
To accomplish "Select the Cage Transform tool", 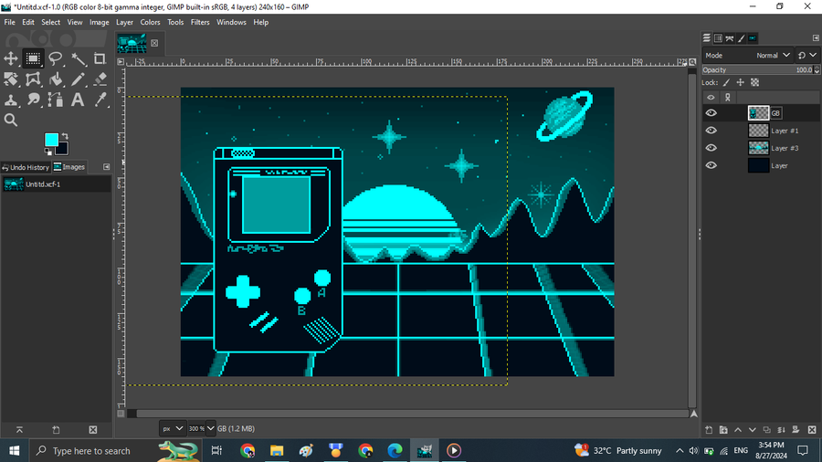I will click(x=33, y=79).
